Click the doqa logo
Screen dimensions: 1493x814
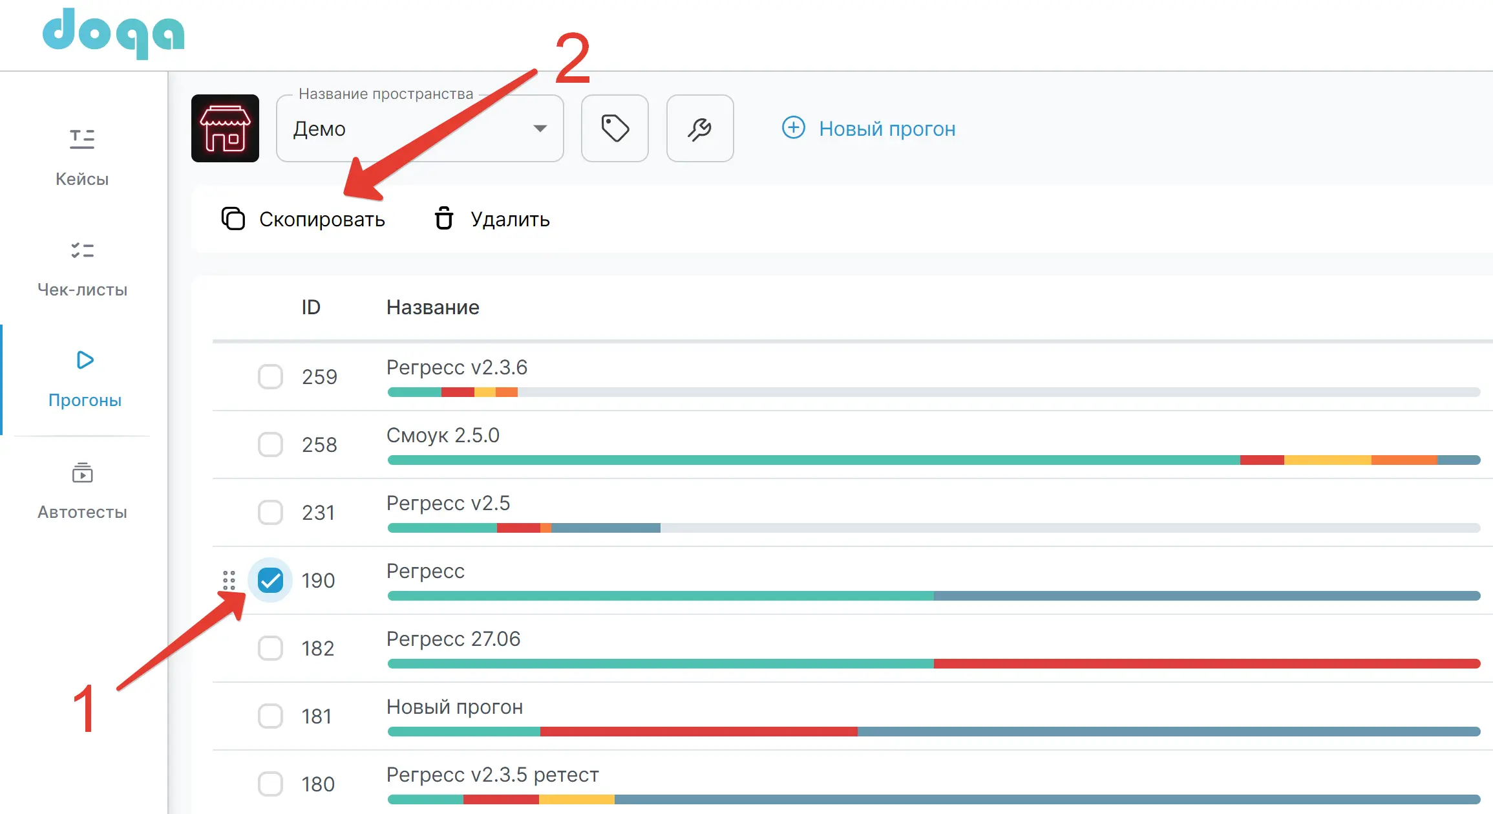click(113, 33)
